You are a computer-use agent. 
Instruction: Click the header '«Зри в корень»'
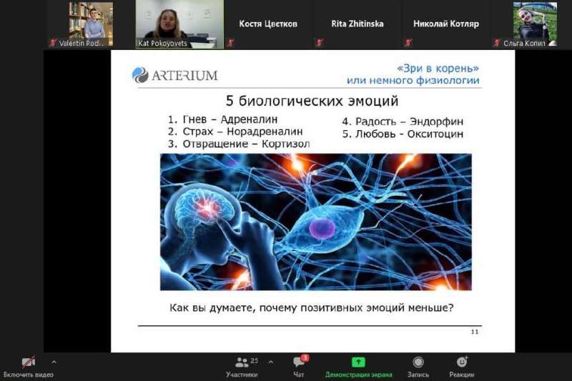438,68
